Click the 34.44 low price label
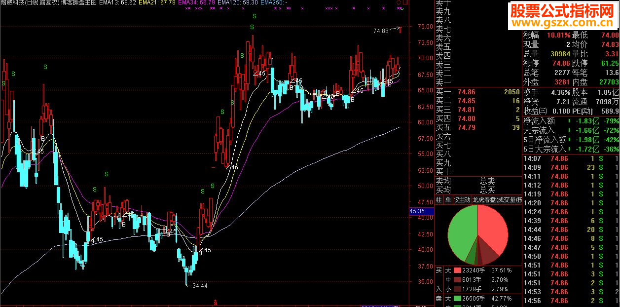The height and width of the screenshot is (307, 620). [199, 285]
